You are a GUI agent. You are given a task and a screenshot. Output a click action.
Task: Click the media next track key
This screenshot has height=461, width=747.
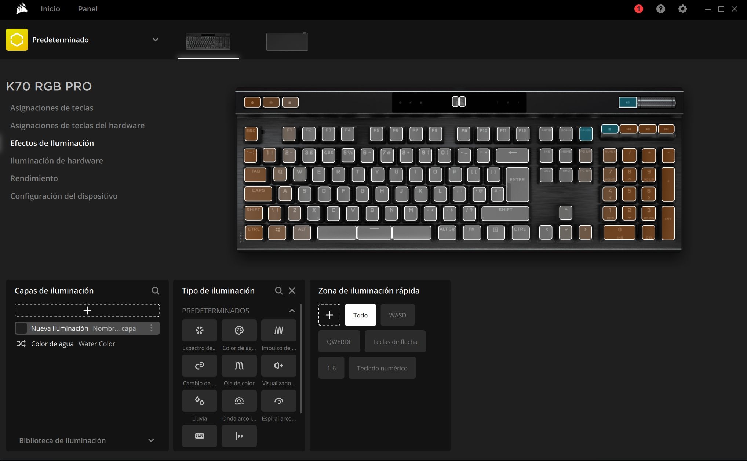666,129
